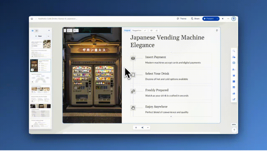Select slide 6 thumbnail in sidebar
This screenshot has width=267, height=151.
(x=41, y=99)
